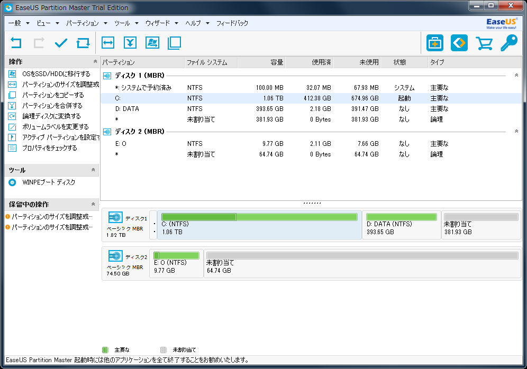Collapse the 保留中の操作 panel section
527x369 pixels.
click(x=93, y=204)
